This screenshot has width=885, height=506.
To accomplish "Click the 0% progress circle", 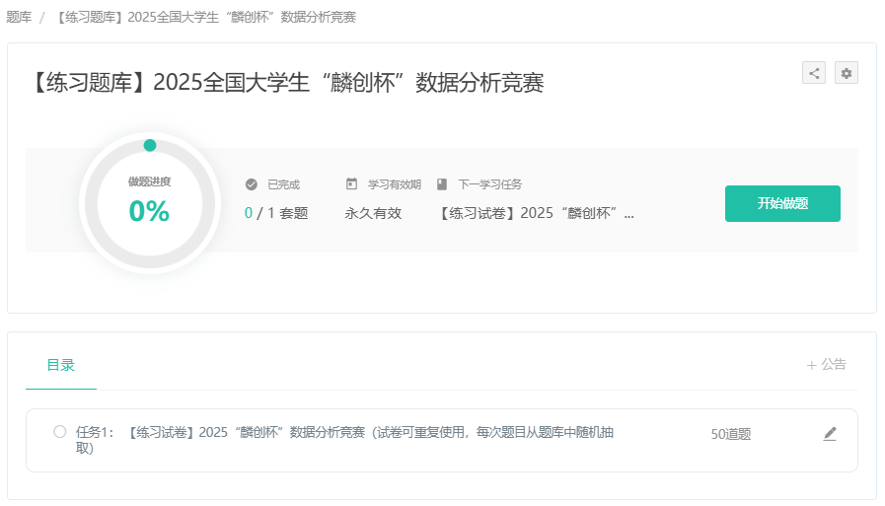I will click(x=149, y=203).
